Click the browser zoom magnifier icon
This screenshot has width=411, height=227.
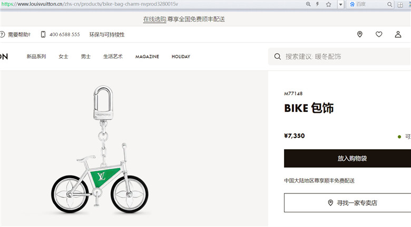pyautogui.click(x=308, y=4)
